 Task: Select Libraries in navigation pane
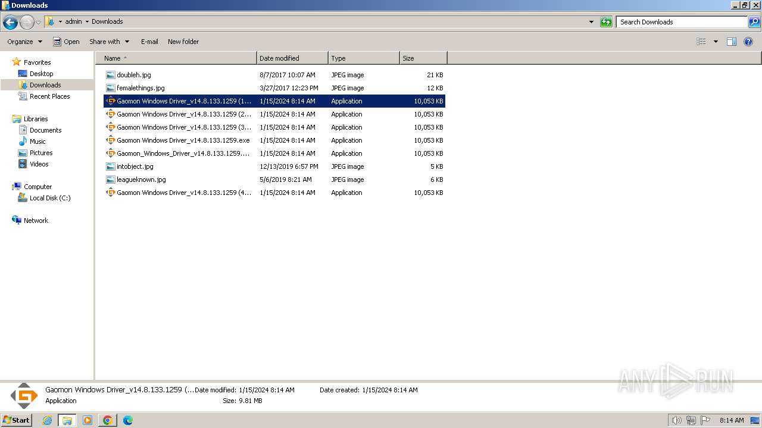(36, 119)
